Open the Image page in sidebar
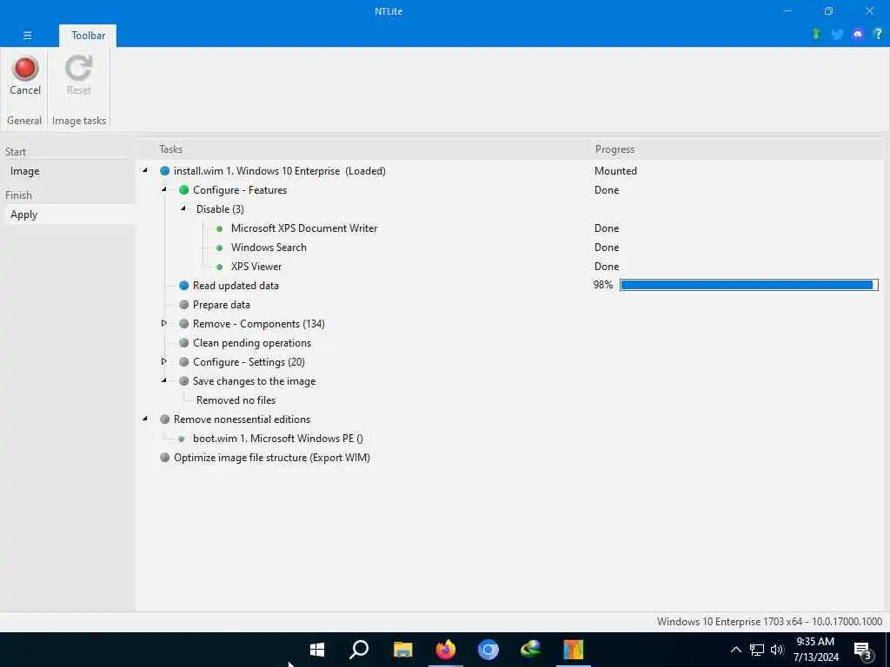890x667 pixels. tap(25, 171)
